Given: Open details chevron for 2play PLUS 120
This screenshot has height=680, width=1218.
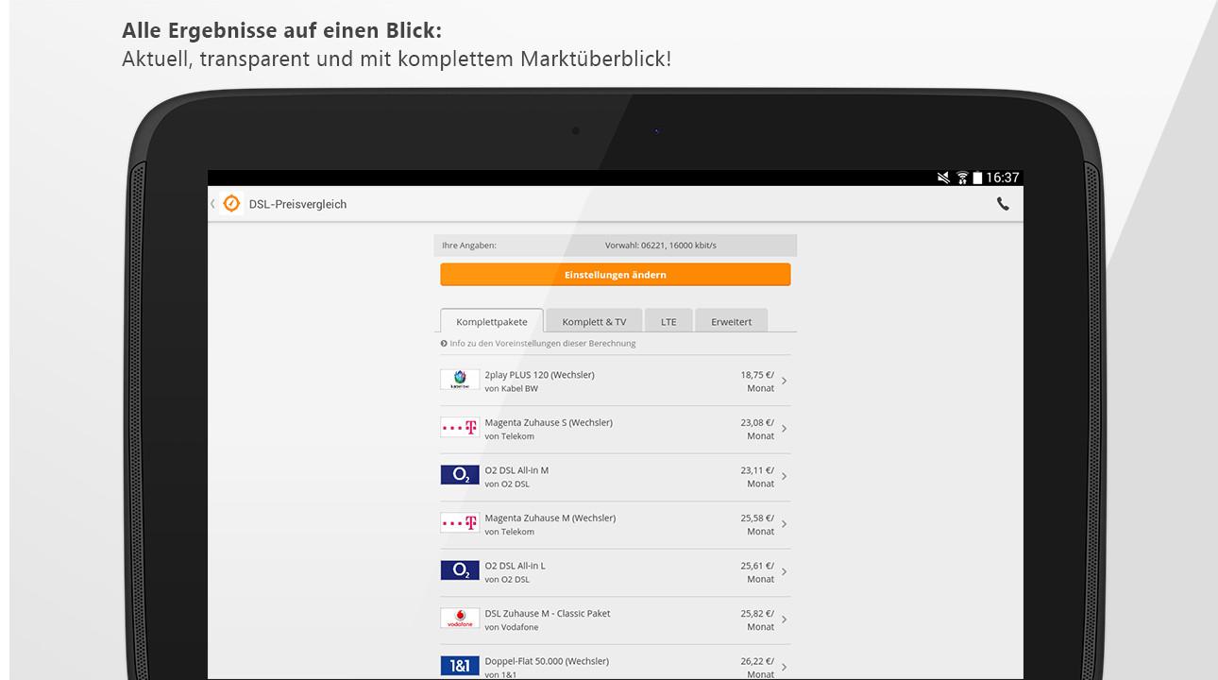Looking at the screenshot, I should coord(785,381).
